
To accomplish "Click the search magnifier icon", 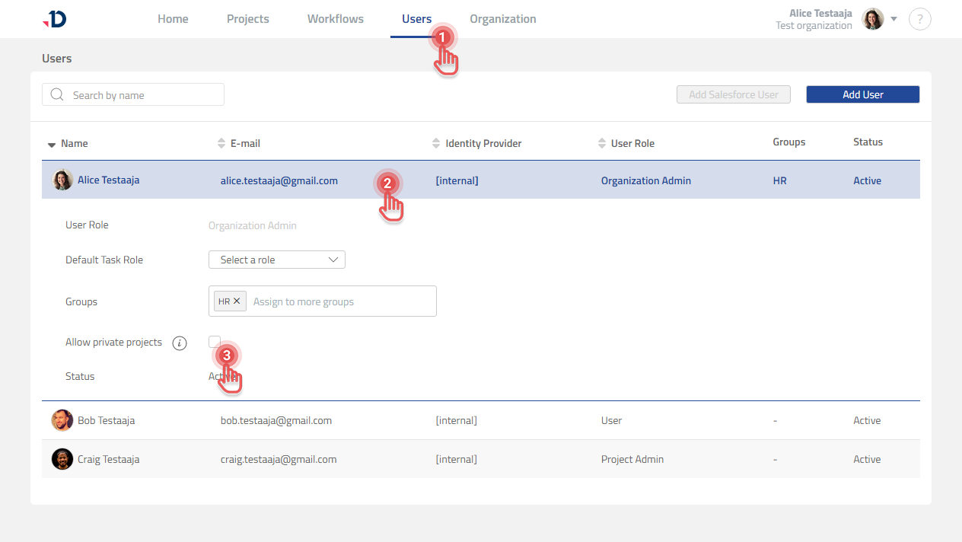I will coord(57,94).
